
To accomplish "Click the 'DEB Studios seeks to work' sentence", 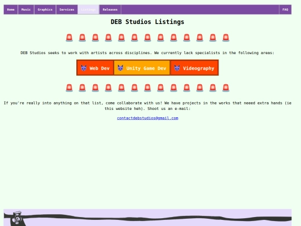I will pyautogui.click(x=147, y=53).
